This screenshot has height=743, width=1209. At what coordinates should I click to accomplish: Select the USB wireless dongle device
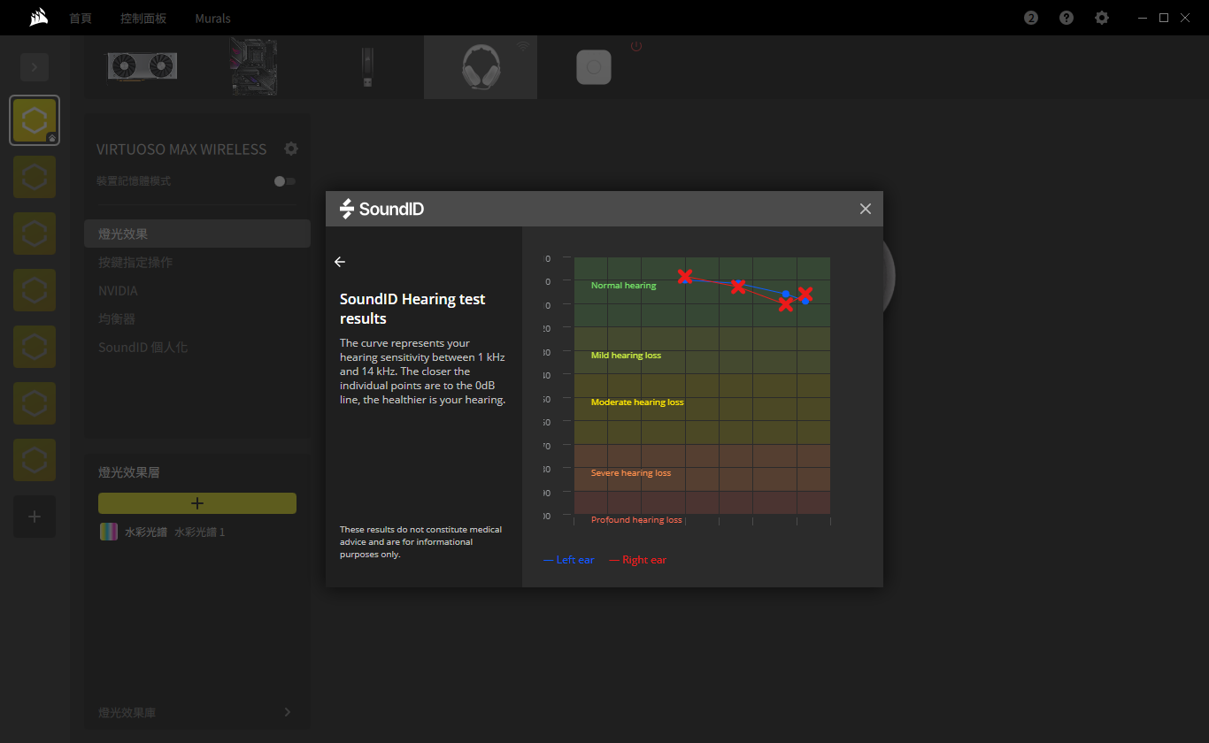click(367, 67)
